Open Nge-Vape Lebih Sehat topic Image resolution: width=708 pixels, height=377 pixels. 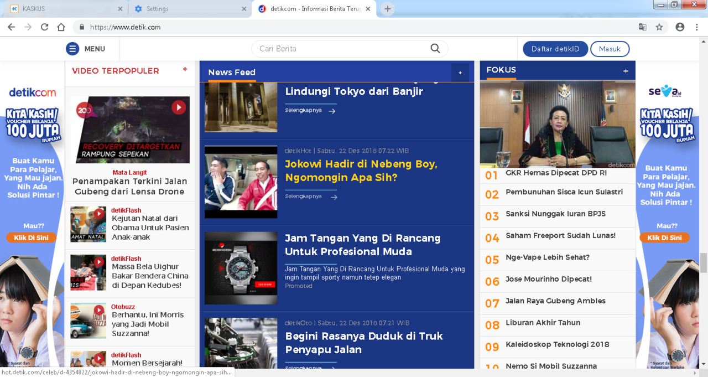click(548, 257)
